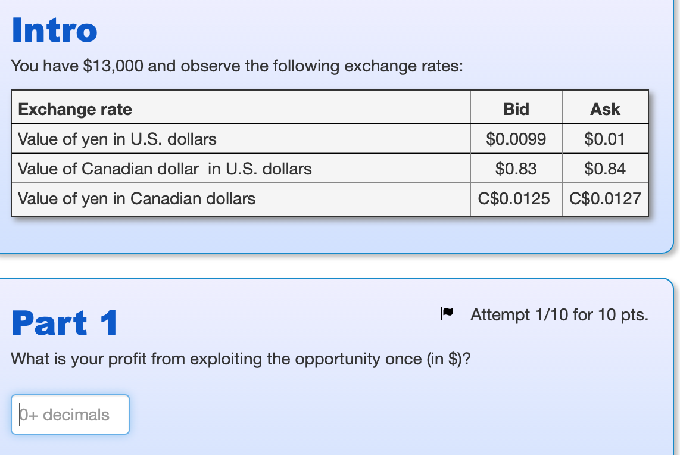
Task: Click the Canadian dollar bid $0.83
Action: click(516, 169)
